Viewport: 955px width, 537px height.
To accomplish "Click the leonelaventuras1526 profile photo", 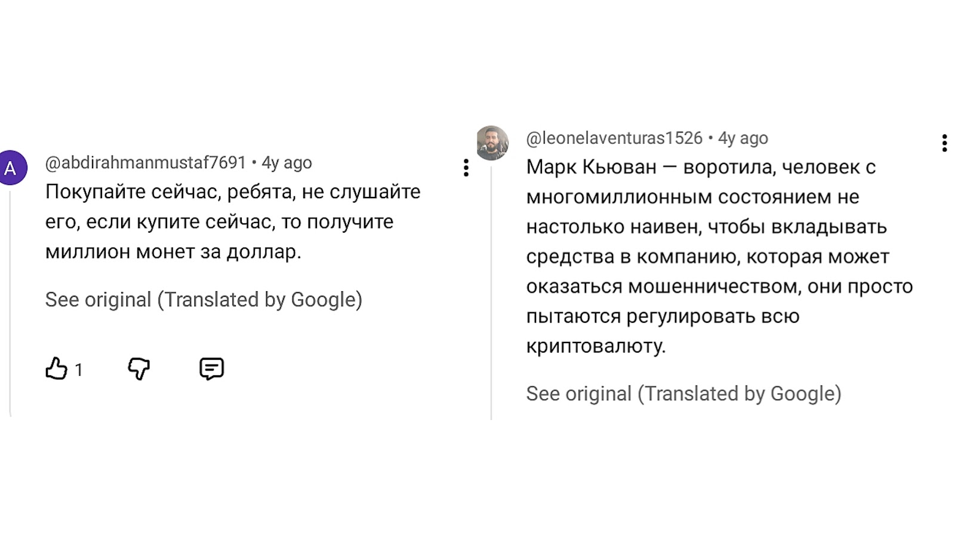I will [492, 143].
